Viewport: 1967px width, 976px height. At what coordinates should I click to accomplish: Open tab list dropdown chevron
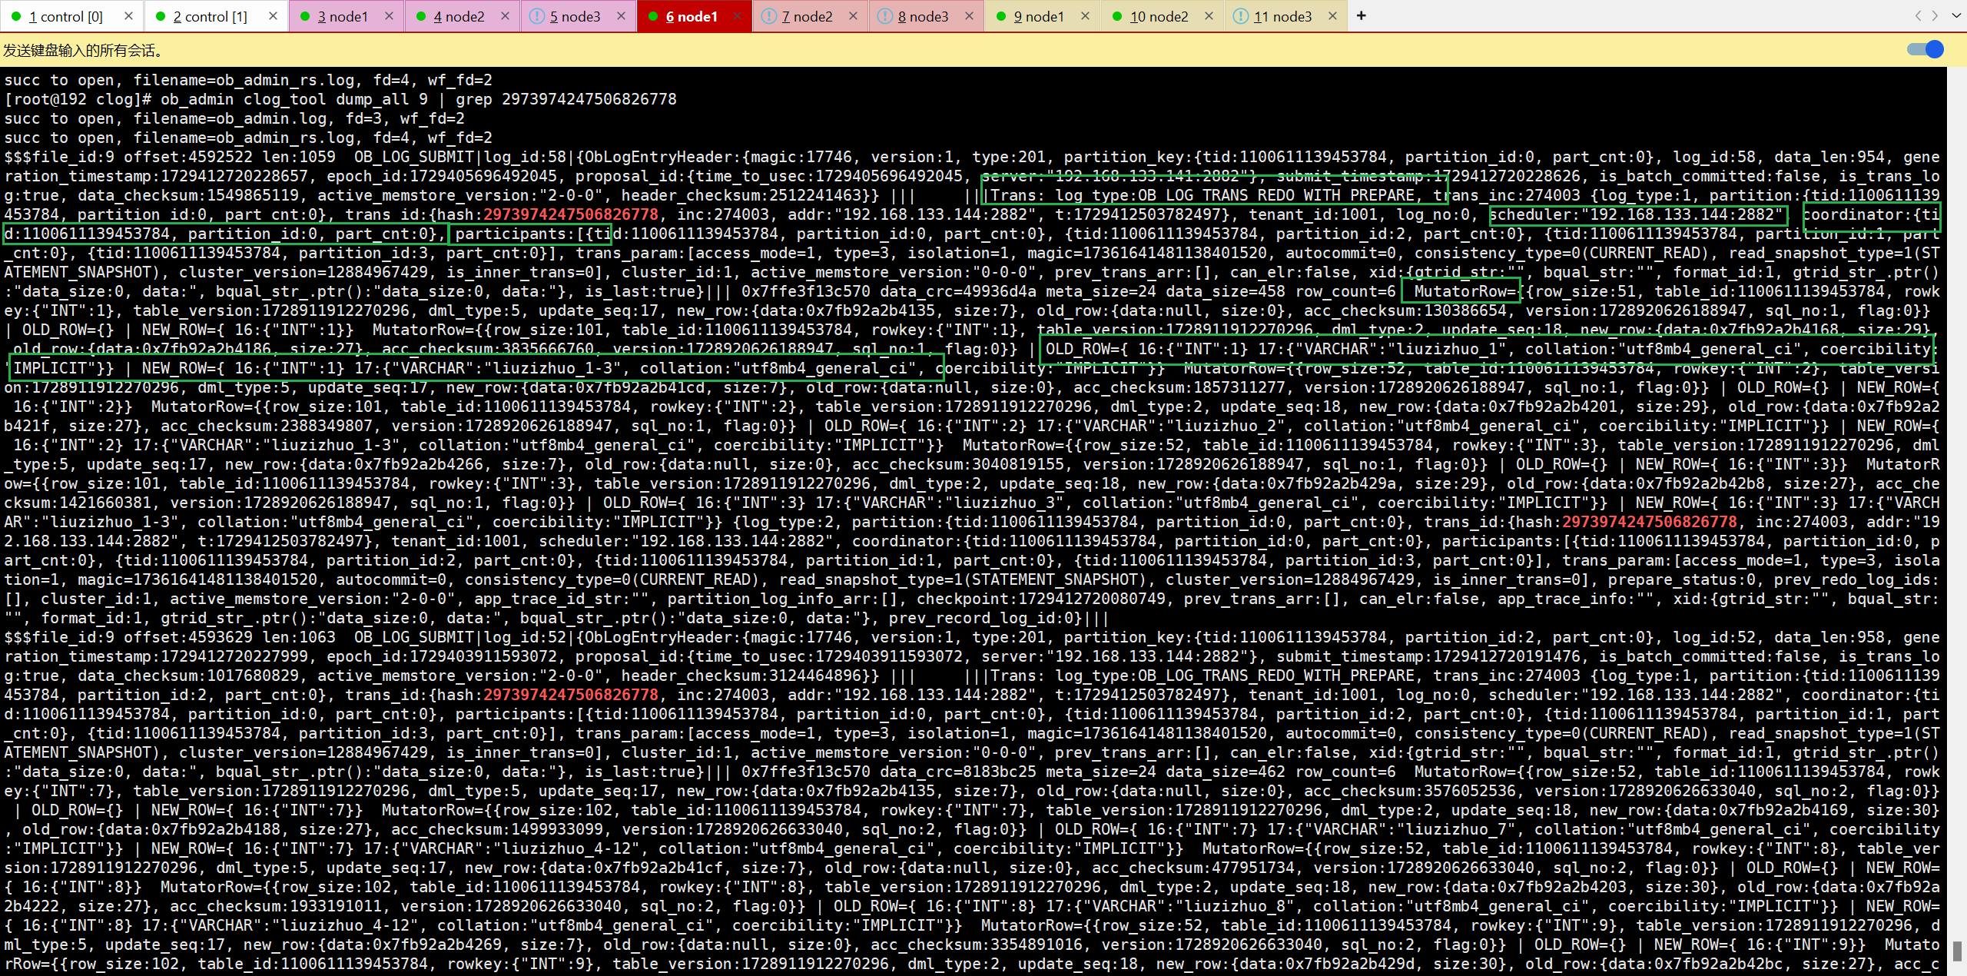tap(1955, 15)
